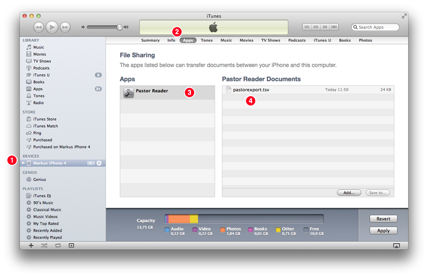
Task: Click the Search Apps field
Action: tap(375, 27)
